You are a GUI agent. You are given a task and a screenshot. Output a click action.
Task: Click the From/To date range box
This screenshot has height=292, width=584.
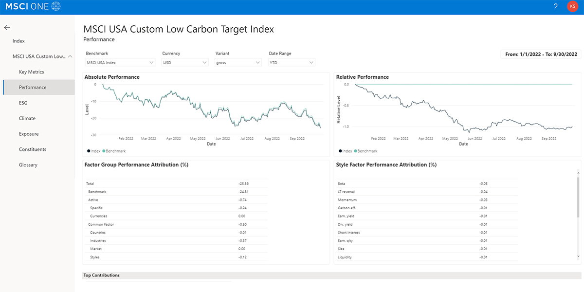tap(541, 54)
